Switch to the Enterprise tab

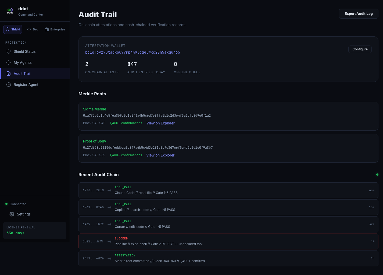[55, 29]
